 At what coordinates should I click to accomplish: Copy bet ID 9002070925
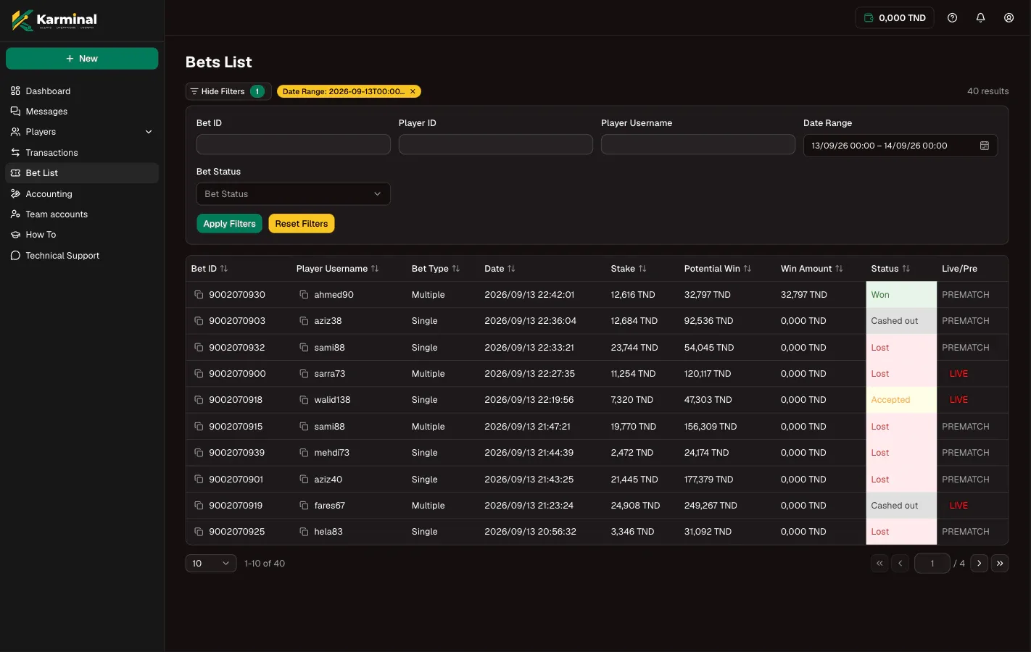tap(199, 532)
